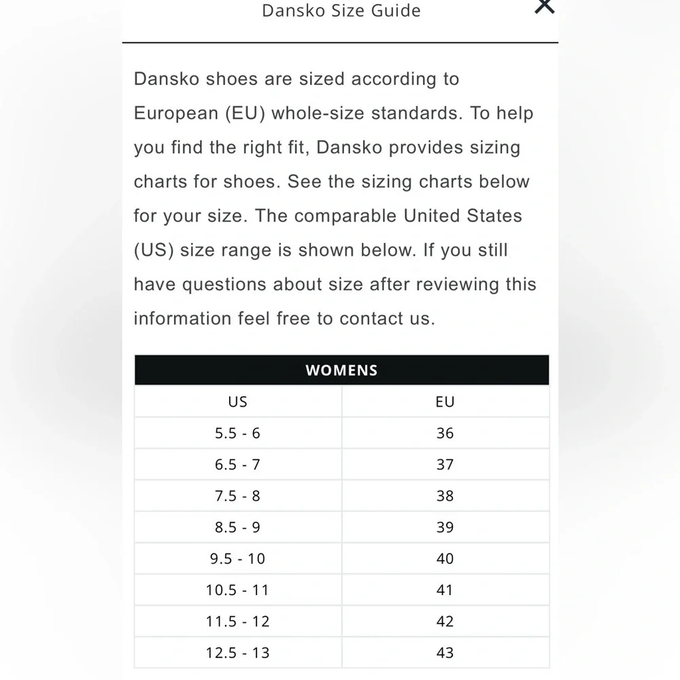
Task: Select the EU 40 cell
Action: click(445, 558)
